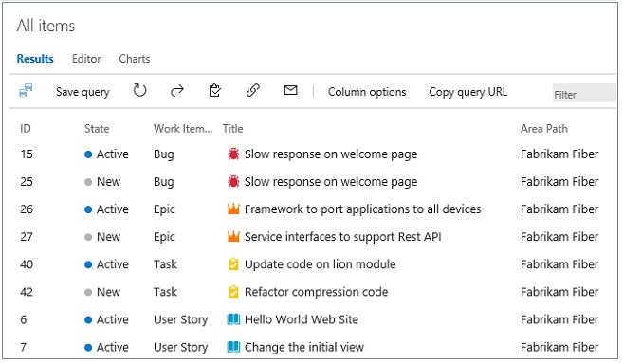The width and height of the screenshot is (623, 363).
Task: Click the New state dot for item 25
Action: coord(88,182)
